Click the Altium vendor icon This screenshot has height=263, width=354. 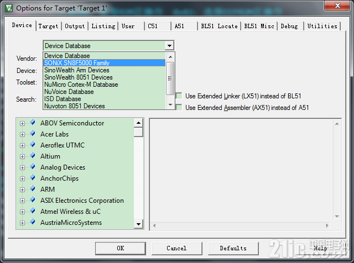[33, 155]
